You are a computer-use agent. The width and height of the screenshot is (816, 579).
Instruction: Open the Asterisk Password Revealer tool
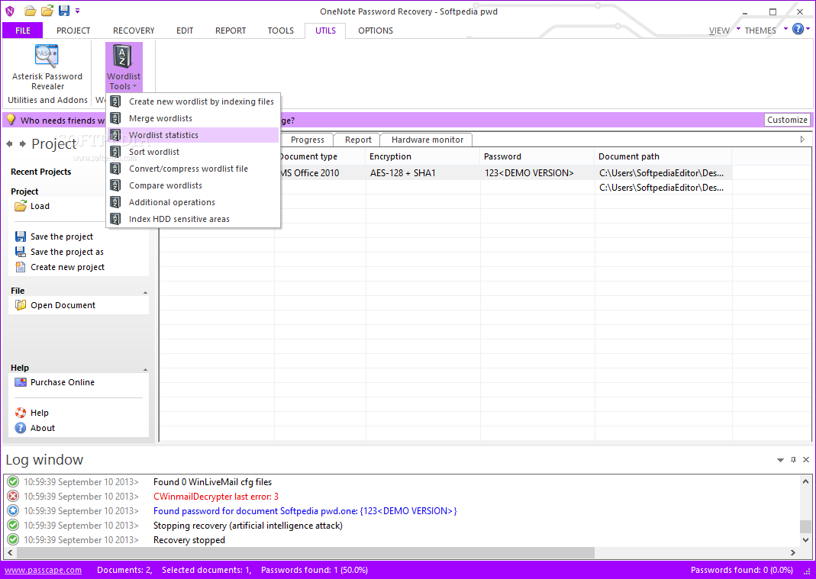click(x=47, y=68)
